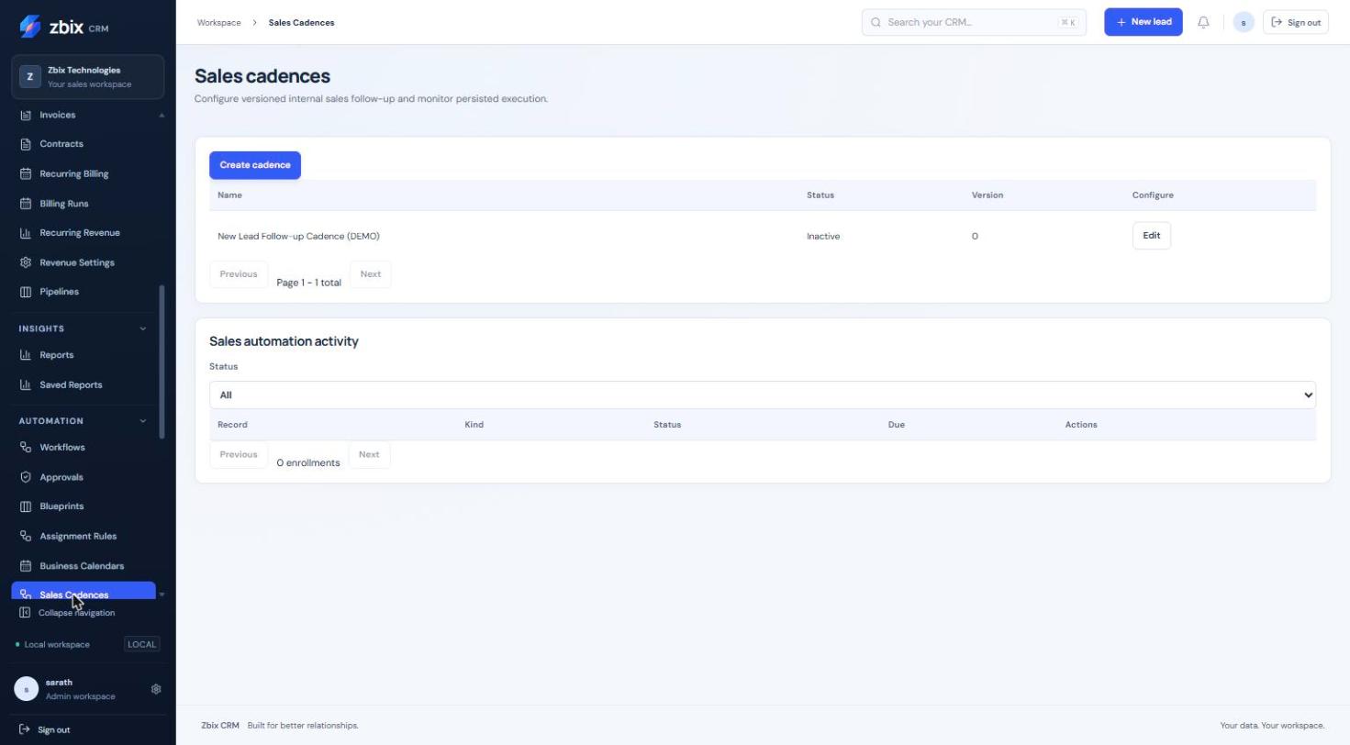Collapse the INSIGHTS section chevron

click(x=142, y=328)
